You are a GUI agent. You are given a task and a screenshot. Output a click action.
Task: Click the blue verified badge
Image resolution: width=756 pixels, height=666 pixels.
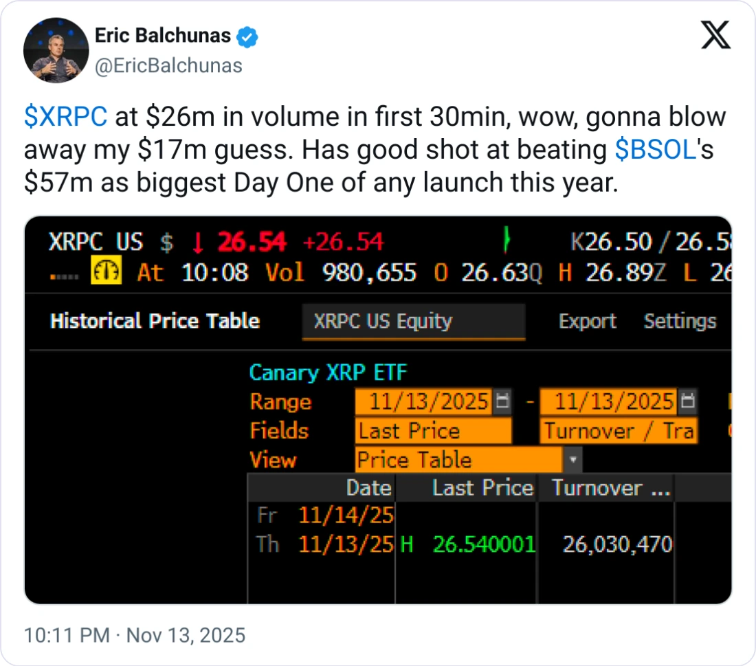coord(247,37)
